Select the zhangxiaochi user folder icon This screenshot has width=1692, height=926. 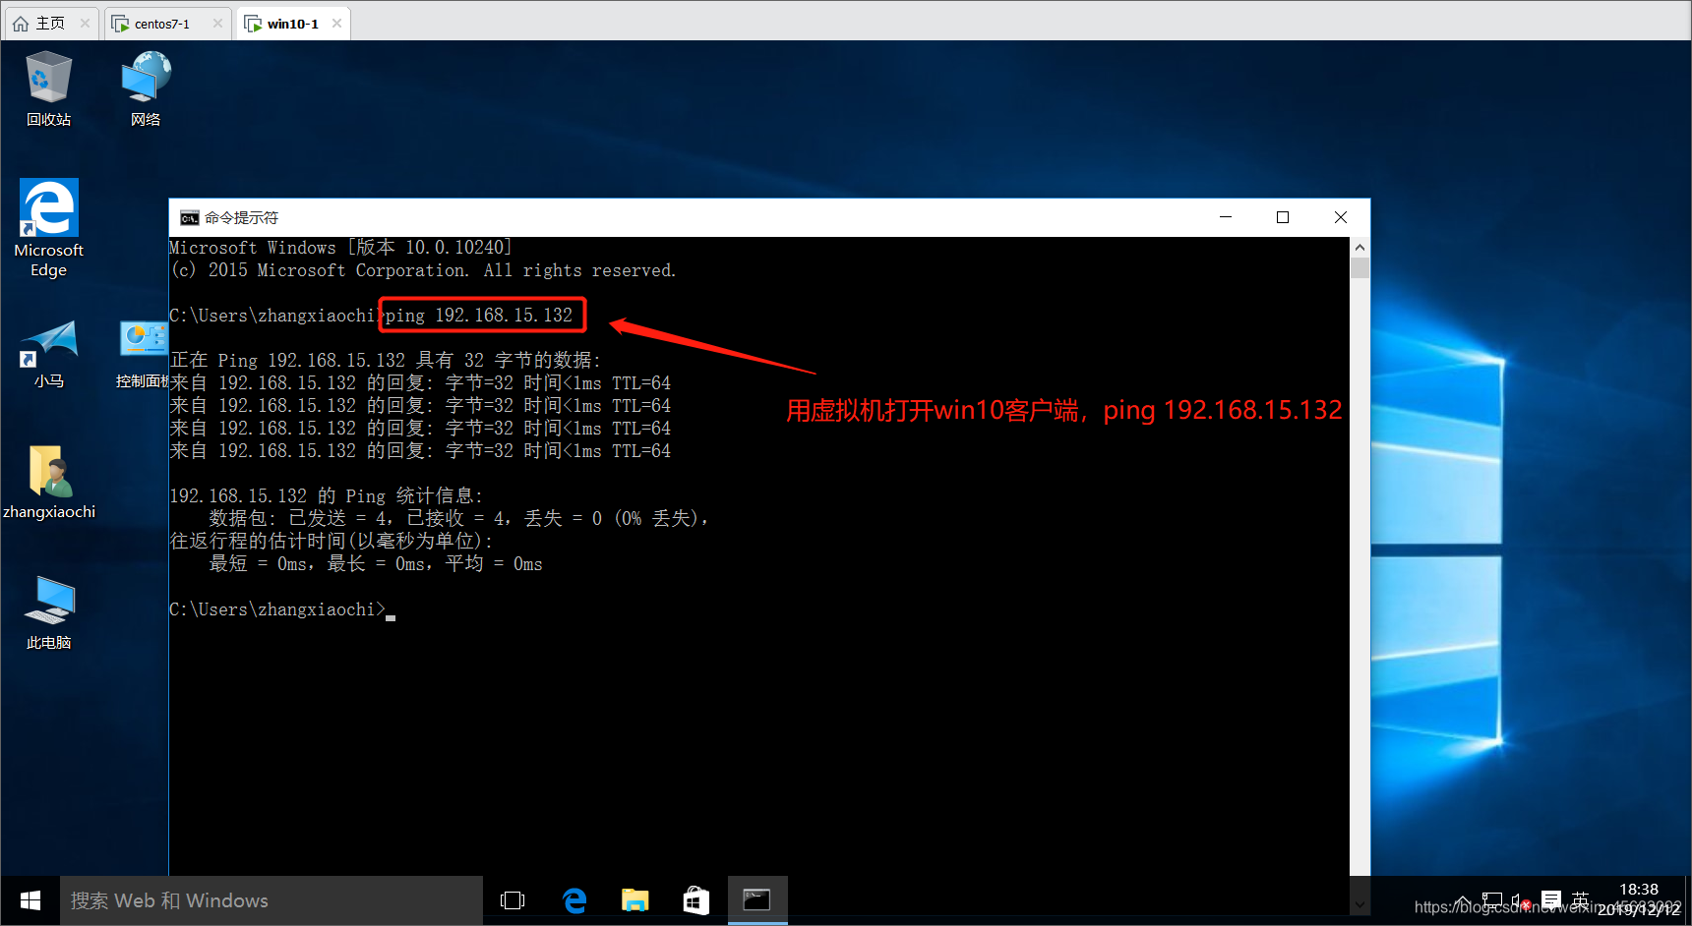tap(48, 483)
